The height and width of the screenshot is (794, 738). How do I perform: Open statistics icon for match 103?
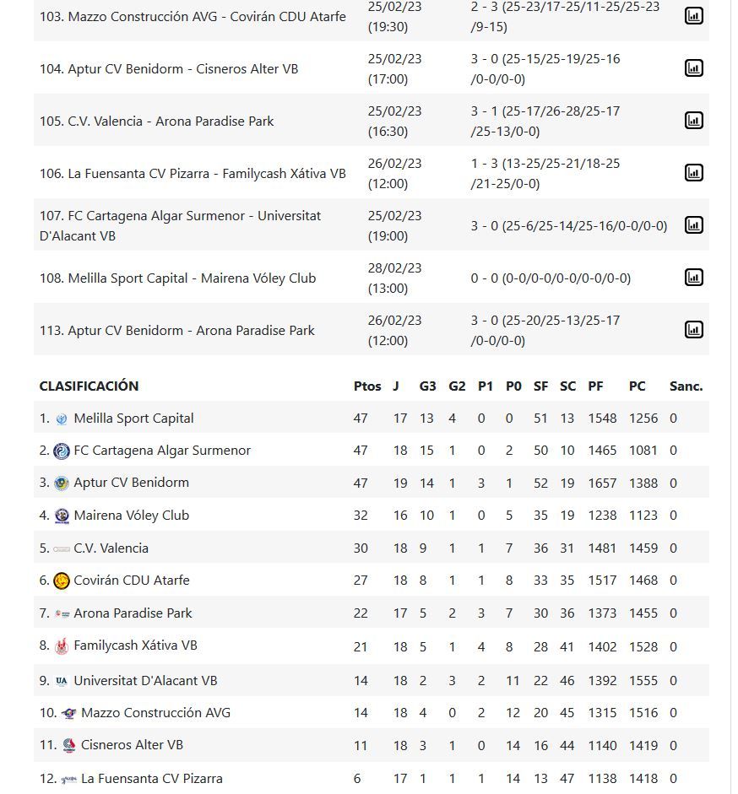(x=693, y=16)
